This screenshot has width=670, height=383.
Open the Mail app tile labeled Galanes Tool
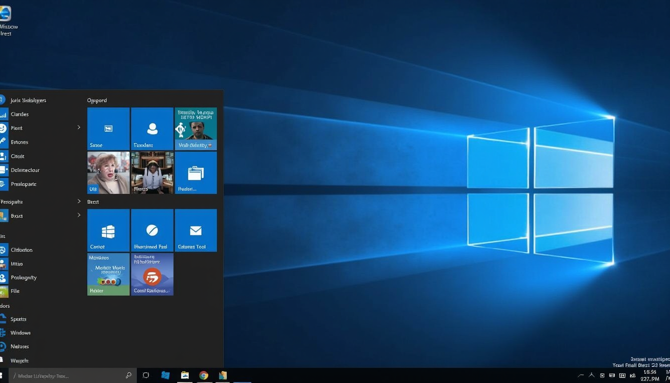tap(195, 230)
